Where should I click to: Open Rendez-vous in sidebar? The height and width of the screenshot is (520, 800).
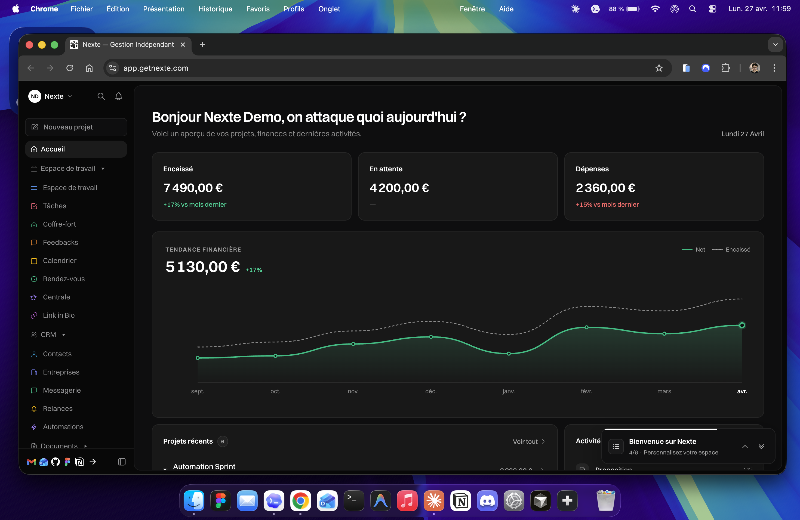[x=76, y=279]
